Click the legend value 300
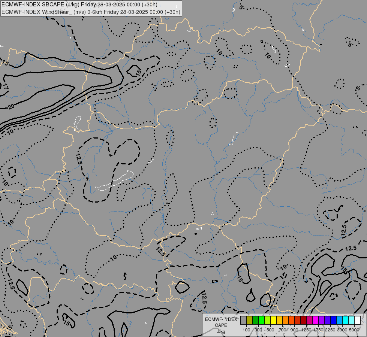Screen dimensions: 367x337 tap(258, 330)
